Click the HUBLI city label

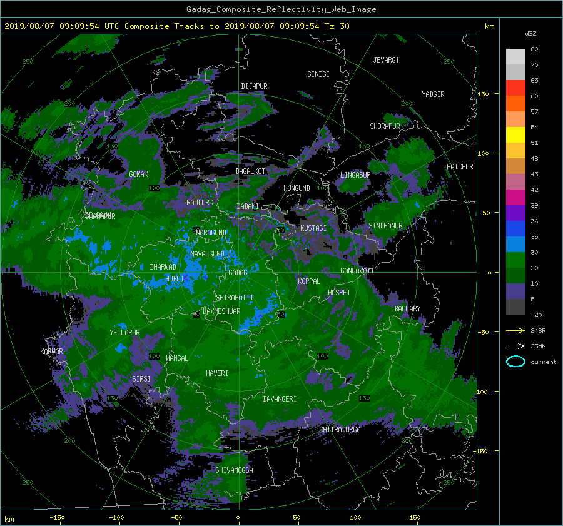click(175, 278)
